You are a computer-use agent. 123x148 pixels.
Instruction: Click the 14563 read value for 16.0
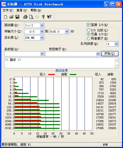coord(112,97)
